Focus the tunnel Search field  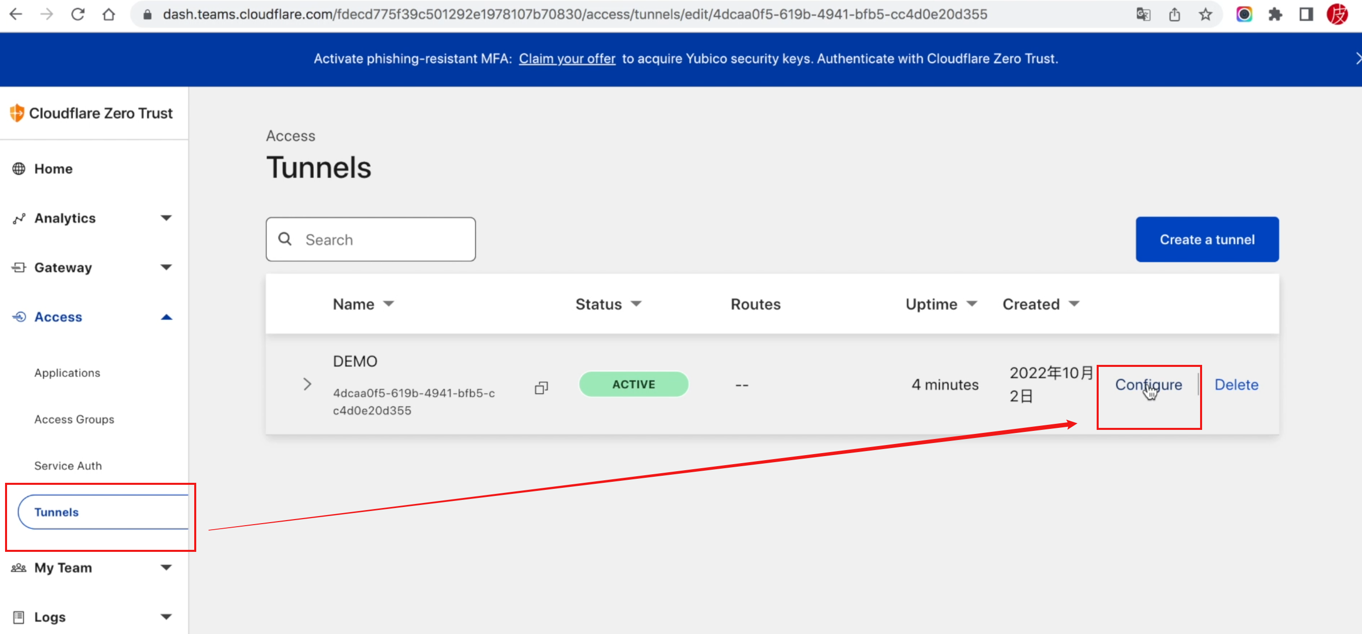click(x=381, y=239)
